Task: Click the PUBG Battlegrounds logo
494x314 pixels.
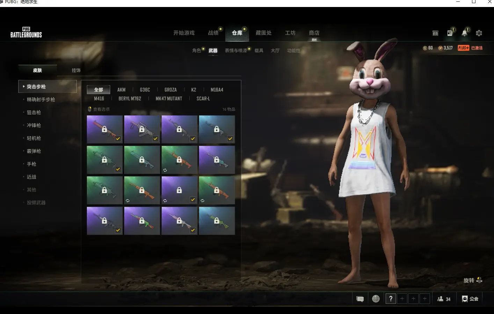Action: [26, 32]
